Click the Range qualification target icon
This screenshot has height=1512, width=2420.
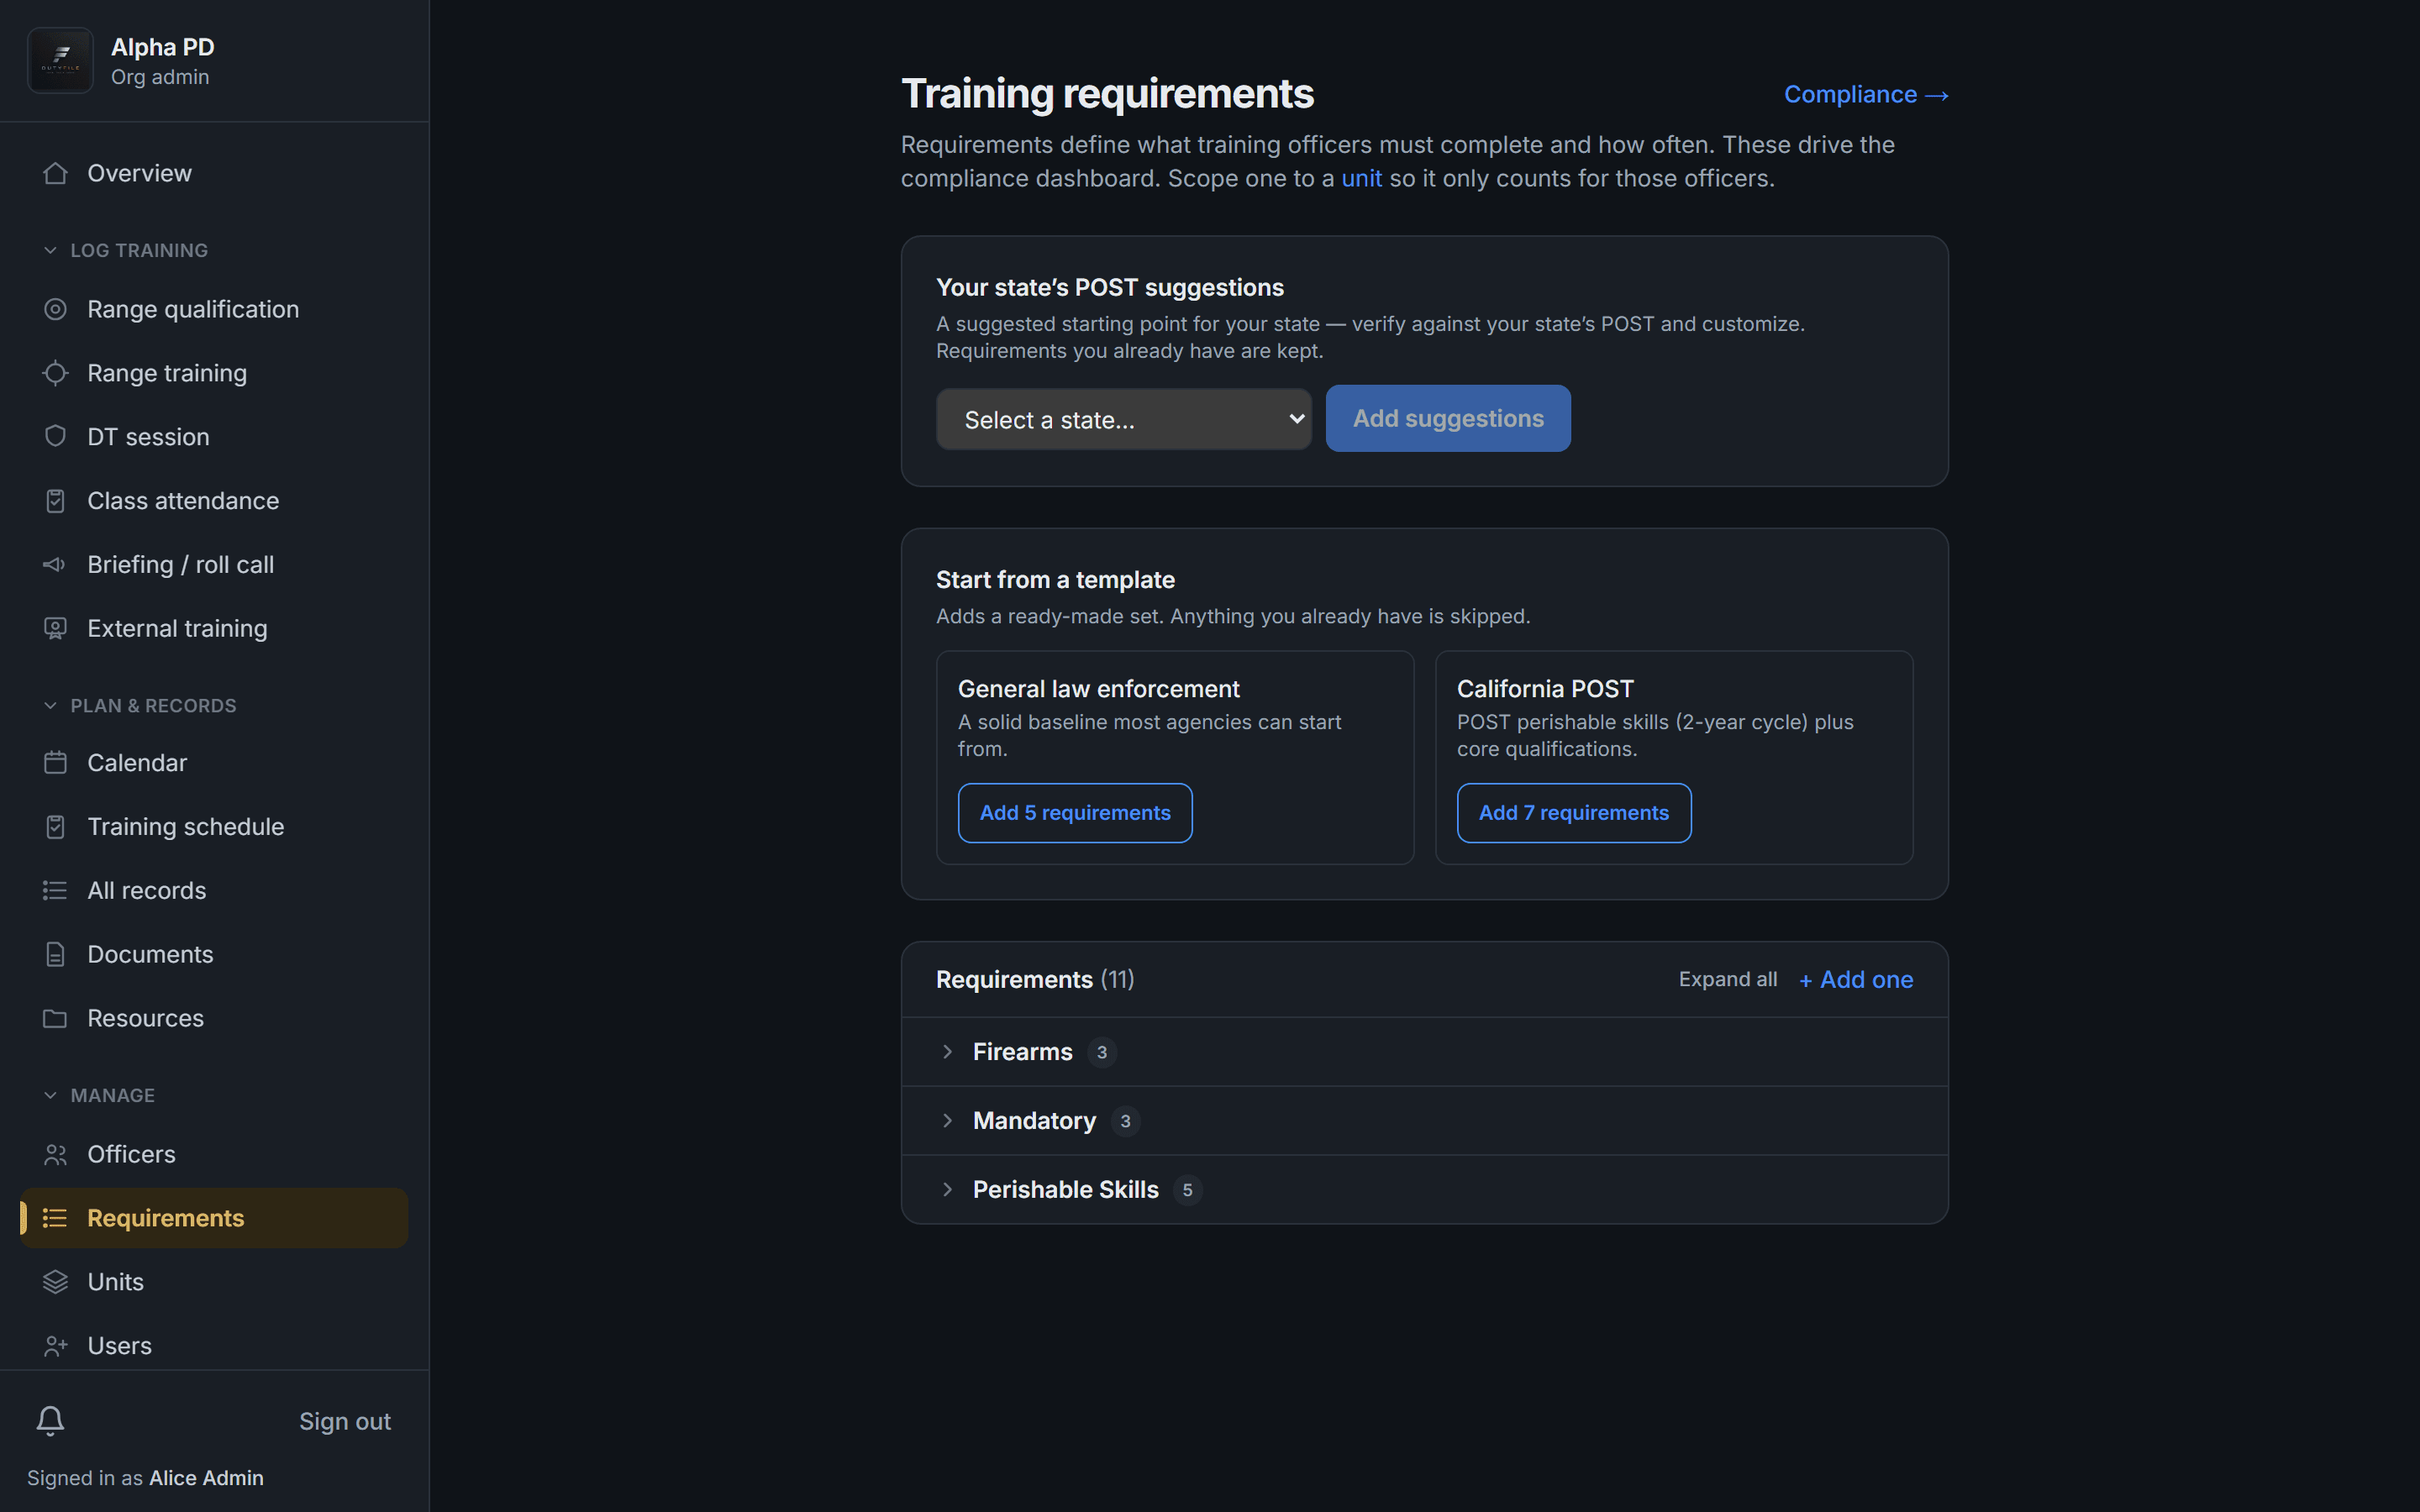[55, 309]
